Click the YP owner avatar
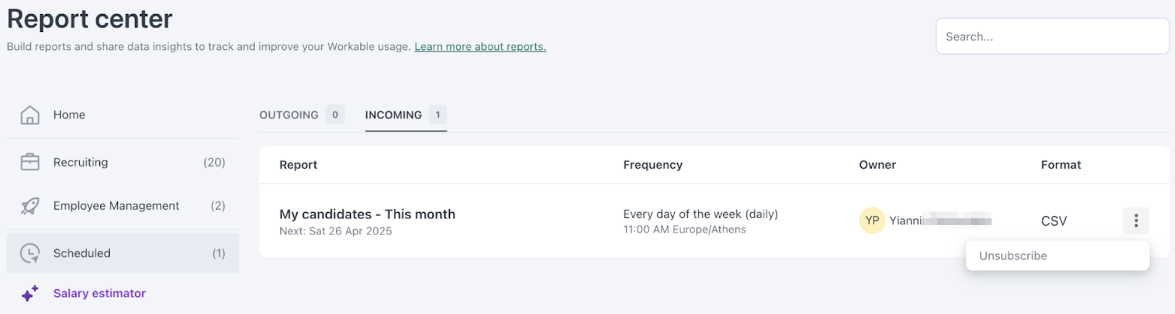The height and width of the screenshot is (314, 1175). click(872, 220)
